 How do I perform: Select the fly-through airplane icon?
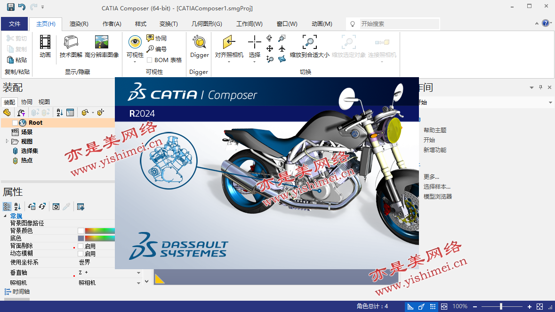pos(282,49)
